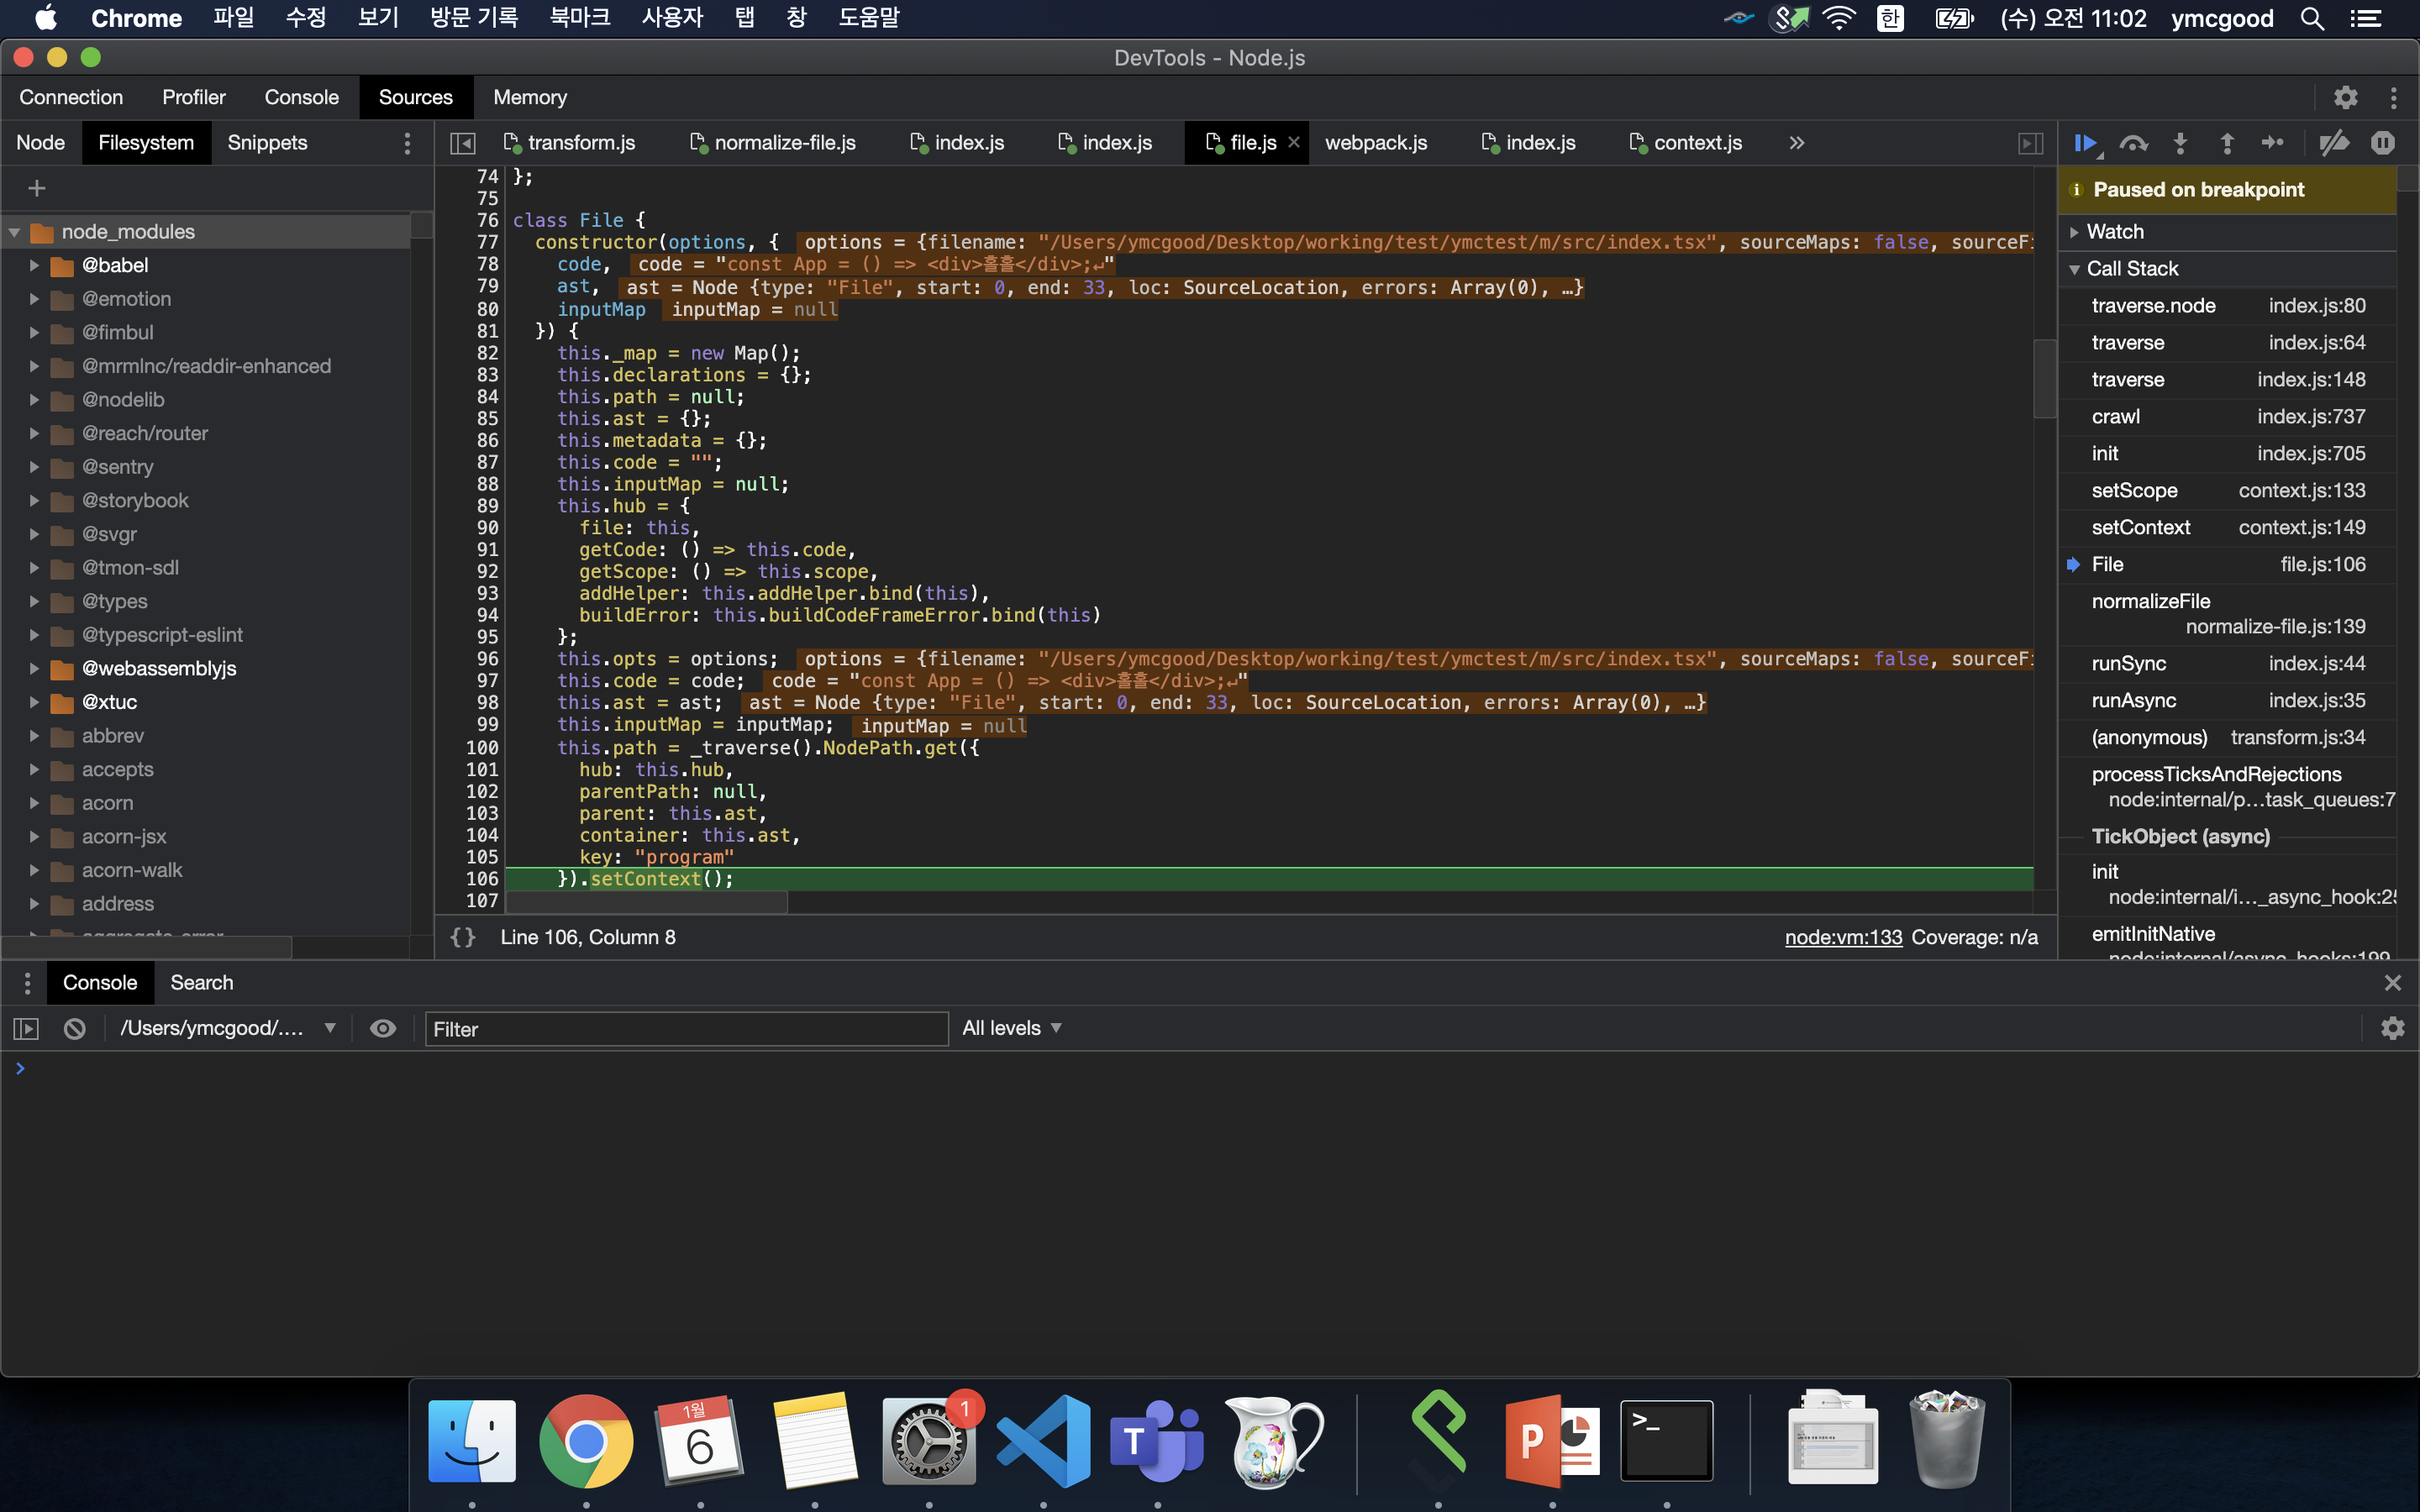2420x1512 pixels.
Task: Click the Step out of current function icon
Action: (x=2227, y=143)
